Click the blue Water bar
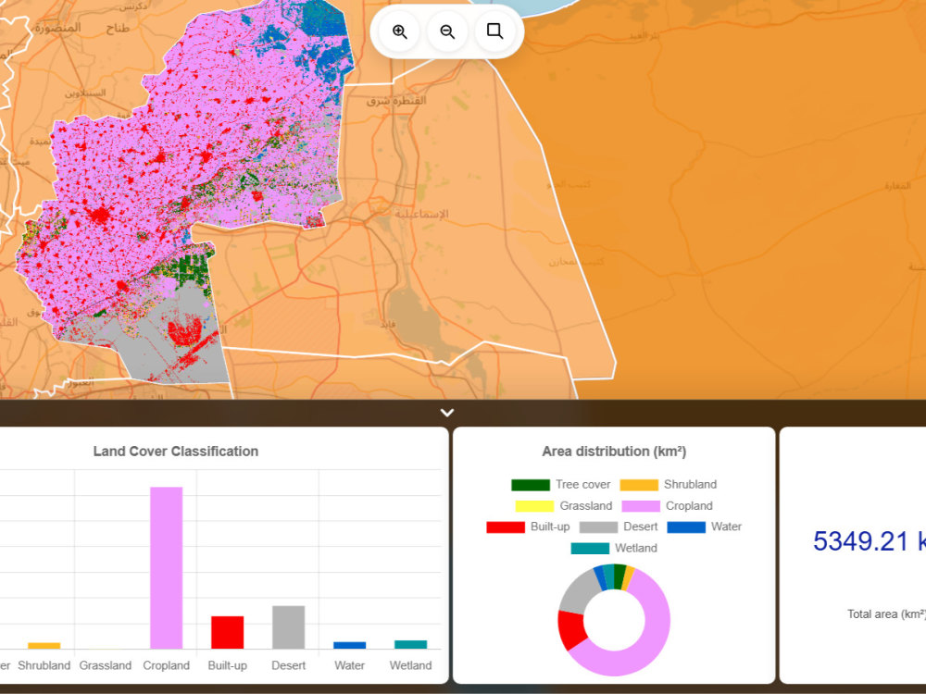 click(350, 646)
